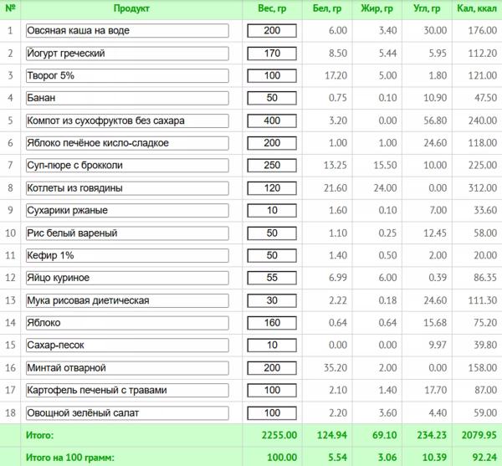Click the 'Сухарики ржаные' product input
This screenshot has height=466, width=502.
tap(127, 210)
